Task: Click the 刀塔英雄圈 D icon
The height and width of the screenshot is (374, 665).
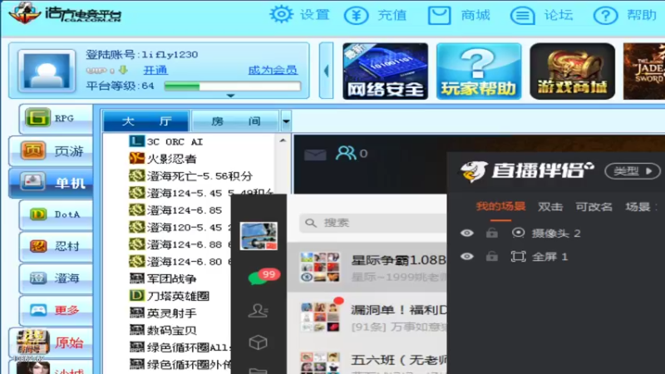Action: point(136,295)
